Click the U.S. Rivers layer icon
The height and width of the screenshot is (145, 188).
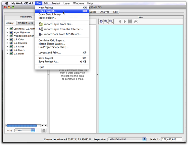11,50
